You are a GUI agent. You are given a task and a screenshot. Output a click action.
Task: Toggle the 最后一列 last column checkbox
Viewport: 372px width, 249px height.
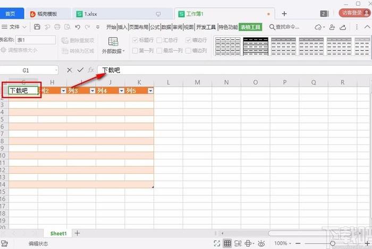click(x=159, y=50)
